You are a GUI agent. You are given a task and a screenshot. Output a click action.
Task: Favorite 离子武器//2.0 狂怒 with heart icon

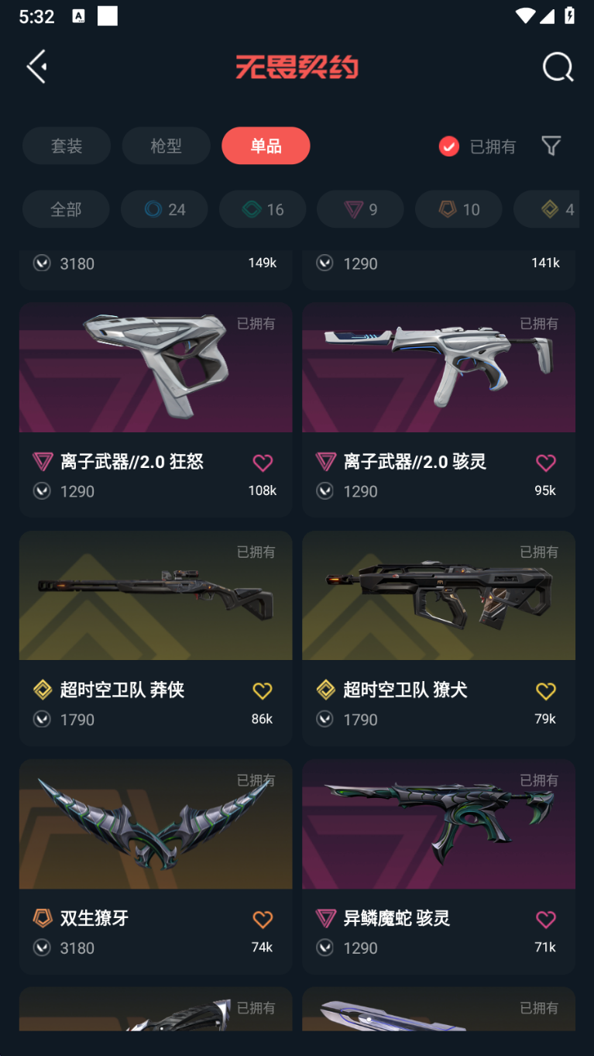pyautogui.click(x=263, y=463)
